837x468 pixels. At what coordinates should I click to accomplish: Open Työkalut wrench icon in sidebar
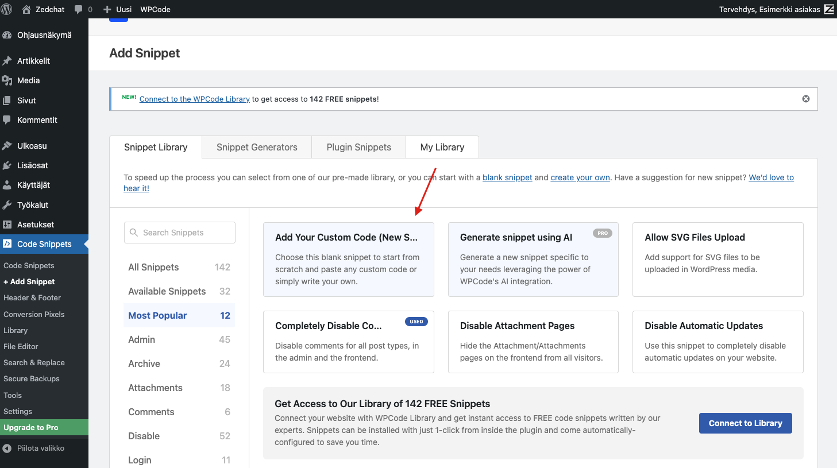(x=7, y=205)
